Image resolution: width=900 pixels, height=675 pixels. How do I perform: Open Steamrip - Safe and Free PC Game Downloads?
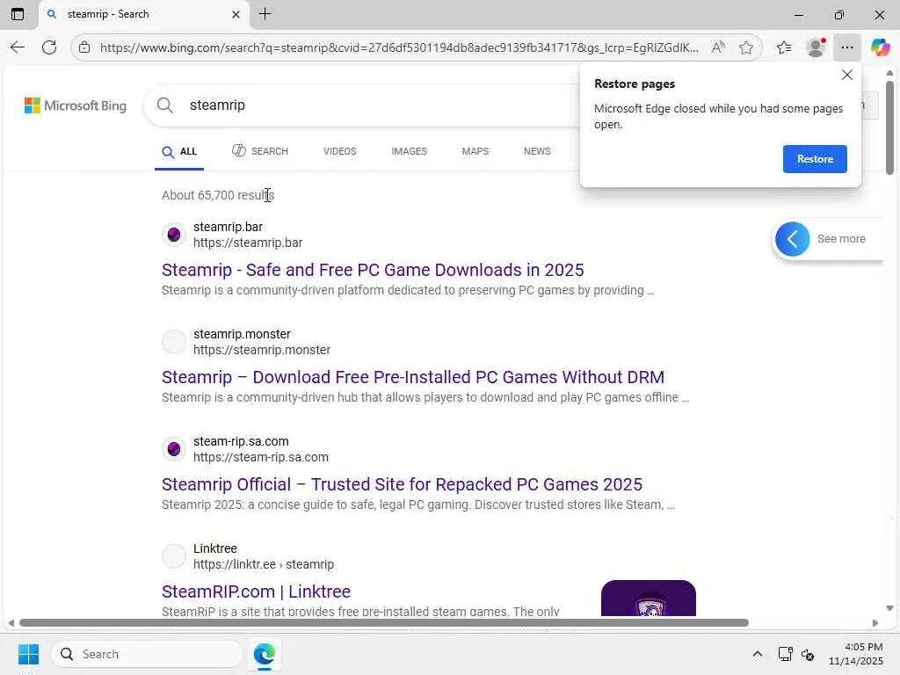pyautogui.click(x=373, y=270)
